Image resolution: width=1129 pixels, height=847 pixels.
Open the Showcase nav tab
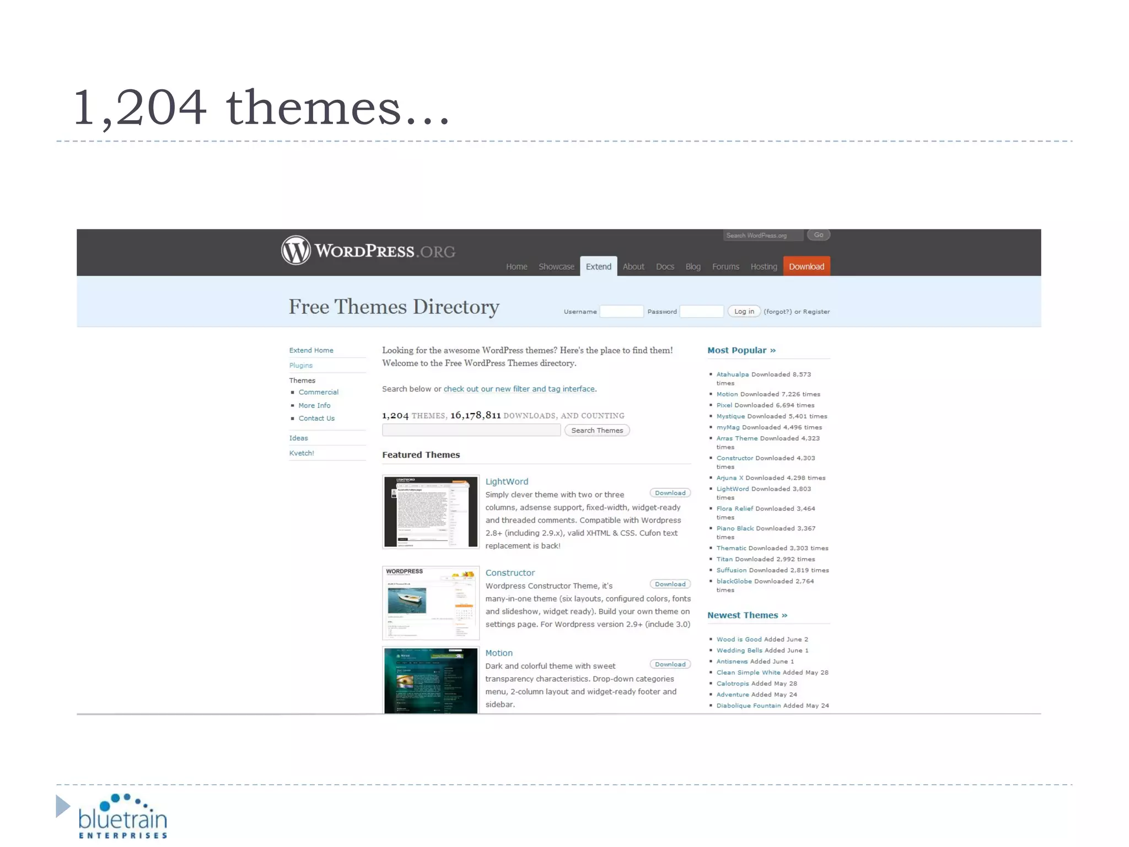[556, 267]
